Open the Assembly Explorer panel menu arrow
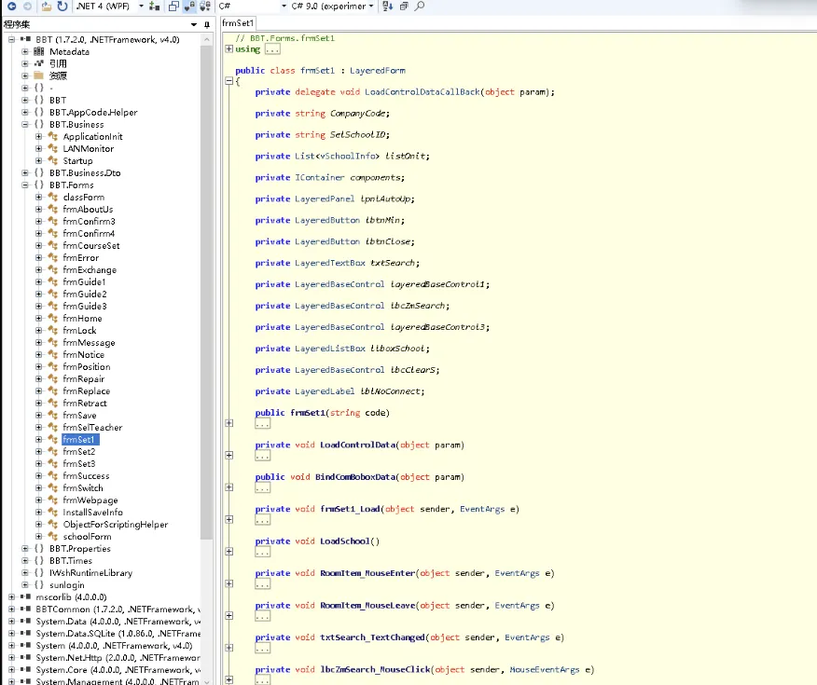 [x=192, y=24]
